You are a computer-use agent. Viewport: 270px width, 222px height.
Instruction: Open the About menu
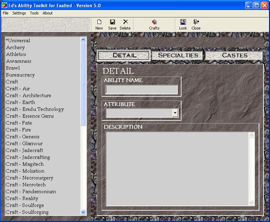[x=48, y=13]
